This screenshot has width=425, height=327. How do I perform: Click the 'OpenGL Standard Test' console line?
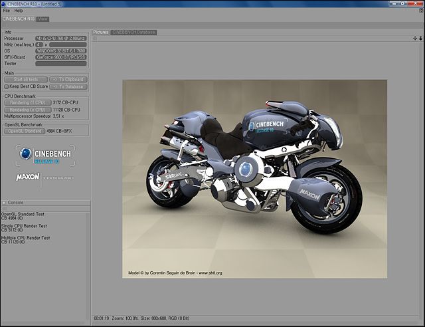[23, 214]
